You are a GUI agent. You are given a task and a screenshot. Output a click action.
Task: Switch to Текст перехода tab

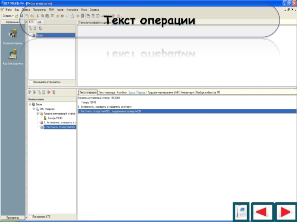[x=107, y=92]
